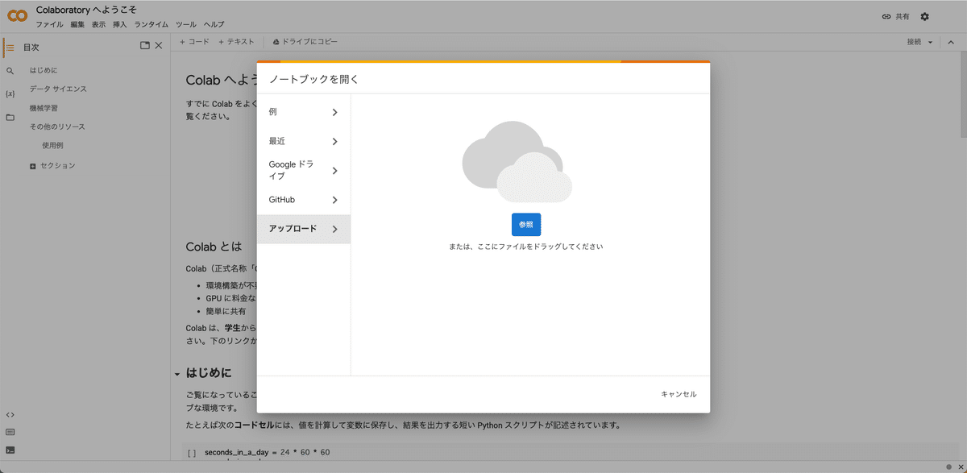Screen dimensions: 967x473
Task: Expand the 最近 tab chevron
Action: (334, 141)
